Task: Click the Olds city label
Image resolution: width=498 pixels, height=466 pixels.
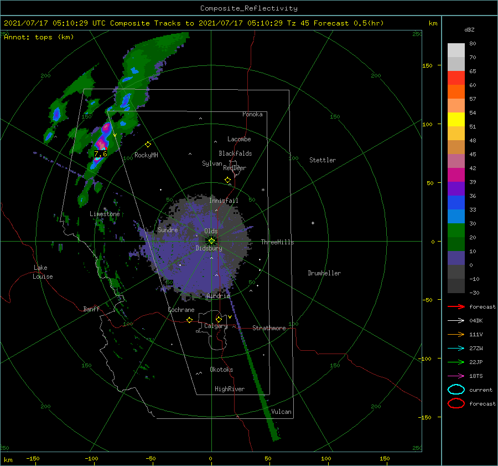Action: pyautogui.click(x=211, y=231)
